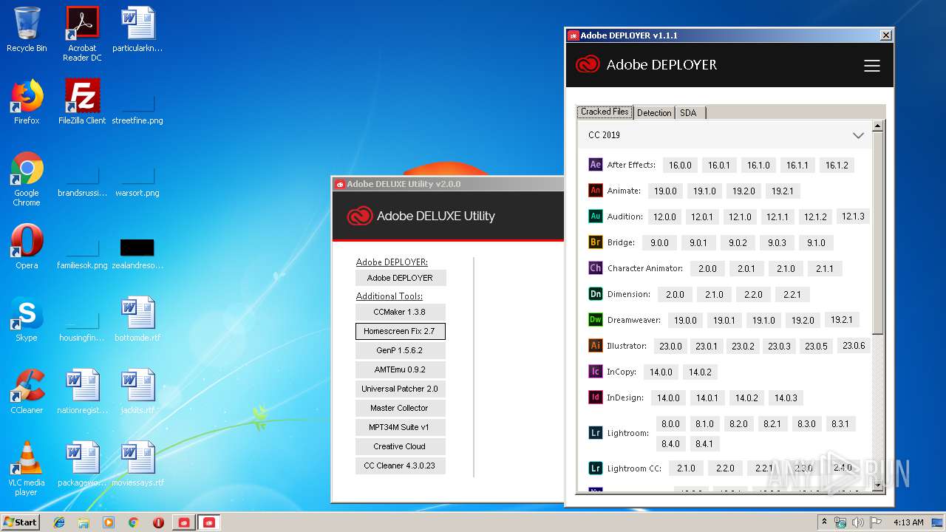Image resolution: width=946 pixels, height=532 pixels.
Task: Select After Effects version 16.1.2
Action: pos(837,166)
